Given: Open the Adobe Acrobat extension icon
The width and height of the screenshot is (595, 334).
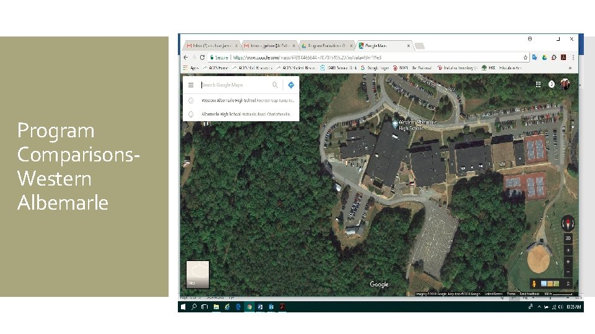Looking at the screenshot, I should point(563,58).
